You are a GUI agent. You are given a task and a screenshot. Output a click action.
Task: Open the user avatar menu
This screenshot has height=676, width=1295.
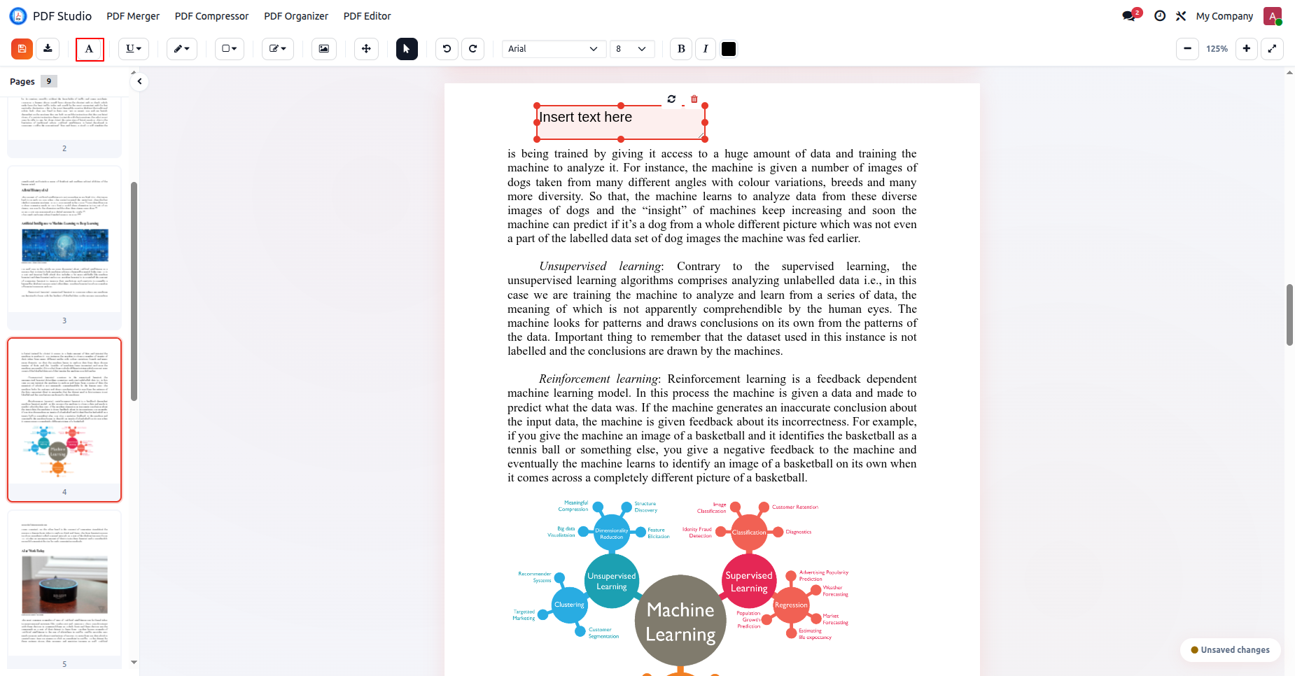pos(1273,16)
